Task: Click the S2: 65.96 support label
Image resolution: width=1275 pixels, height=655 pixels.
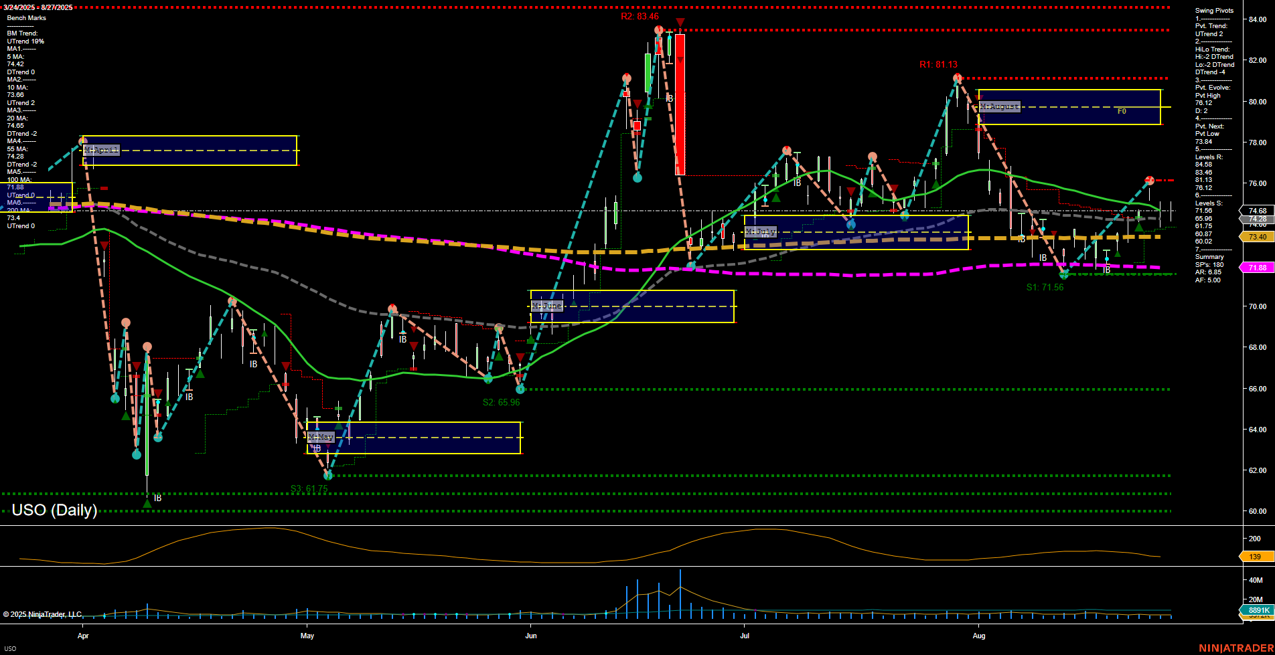Action: tap(501, 402)
